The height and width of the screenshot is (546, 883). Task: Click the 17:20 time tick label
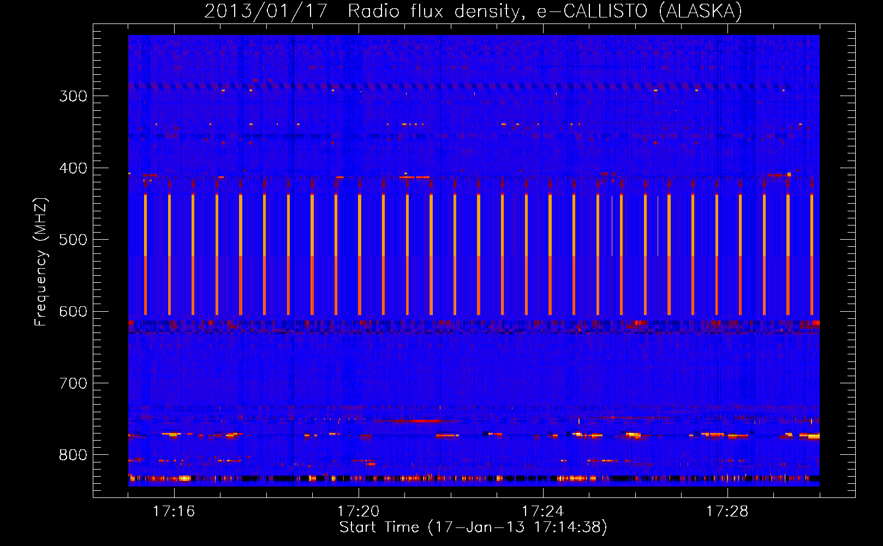pyautogui.click(x=359, y=512)
